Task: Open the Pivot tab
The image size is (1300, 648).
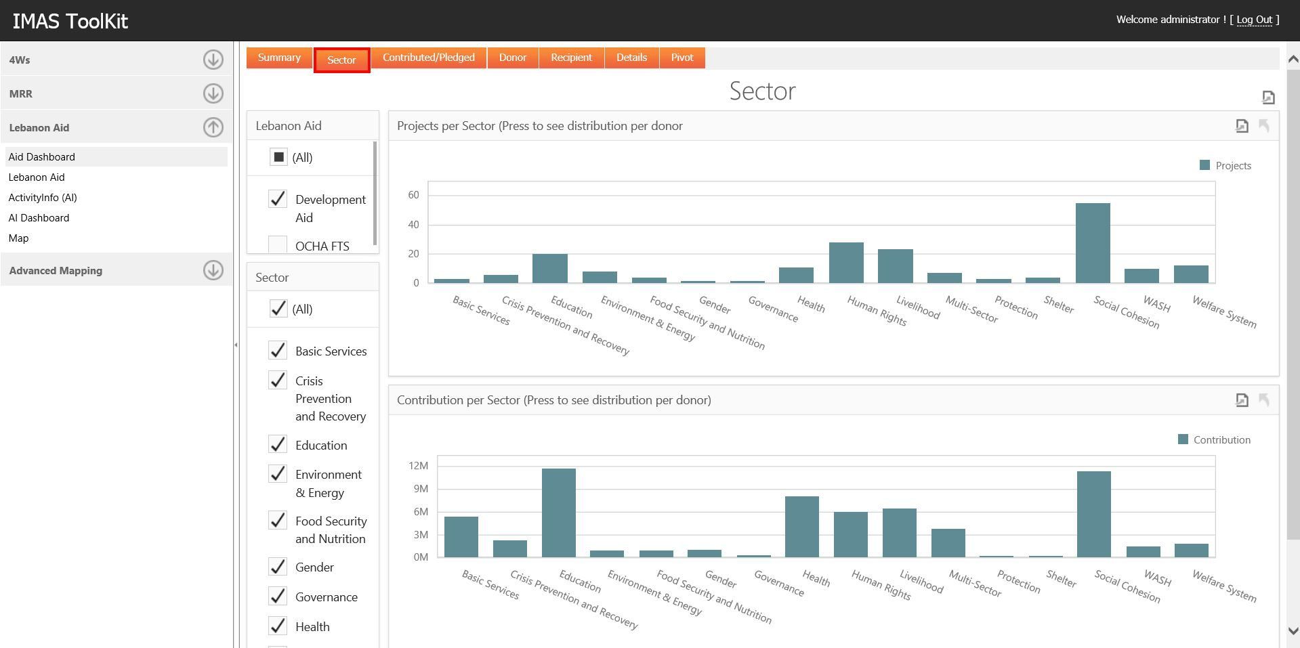Action: pos(682,58)
